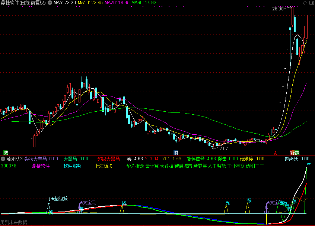Viewport: 315px width, 226px height.
Task: Click the ★超级妖 signal marker
Action: (59, 199)
